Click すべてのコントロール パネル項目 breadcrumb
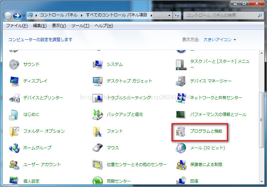The image size is (267, 187). coord(116,15)
